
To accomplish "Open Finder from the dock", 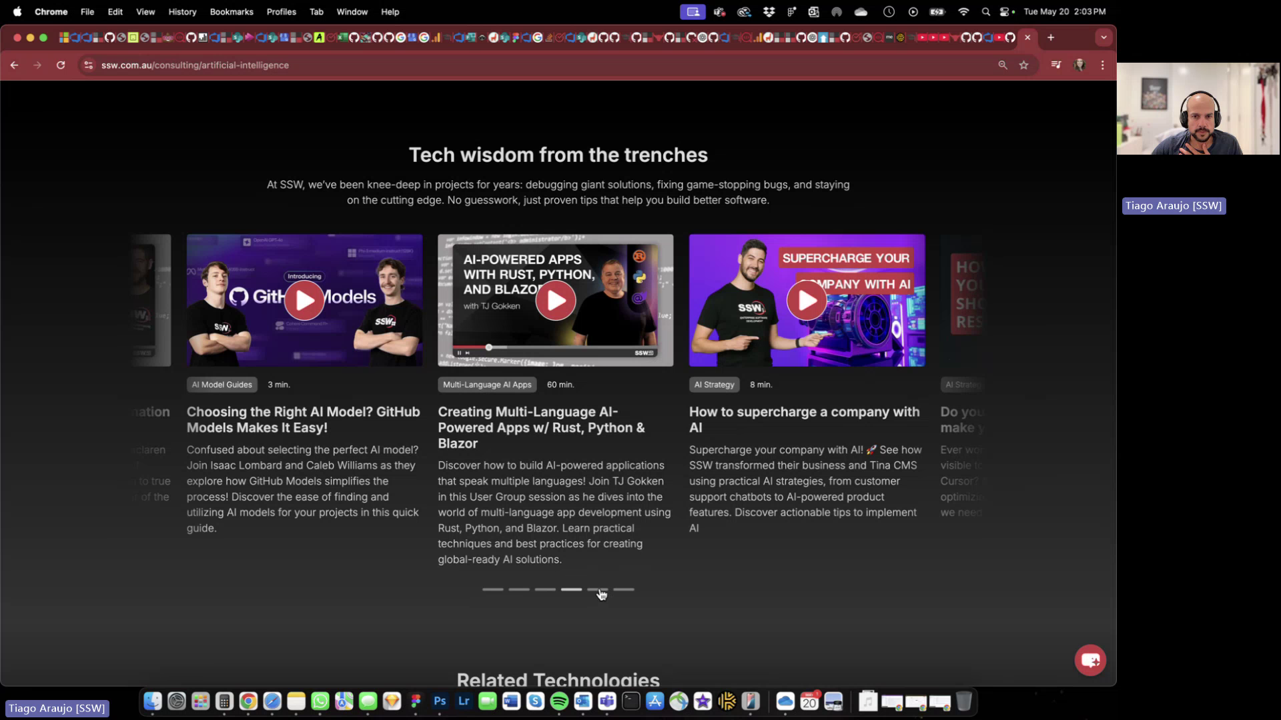I will click(x=153, y=701).
